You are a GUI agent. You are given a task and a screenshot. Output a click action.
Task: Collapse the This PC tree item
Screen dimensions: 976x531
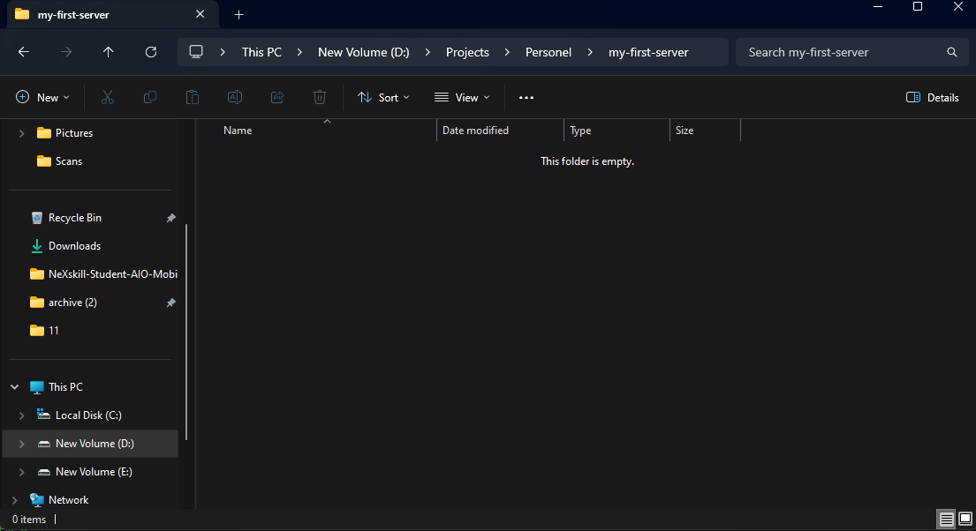pyautogui.click(x=12, y=386)
